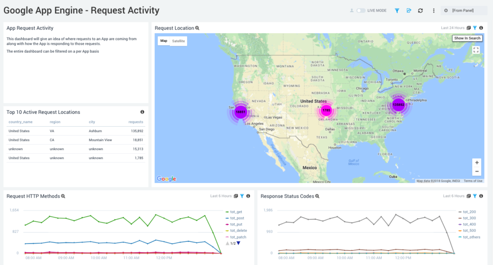Toggle the tot_300 series in legend
Viewport: 493px width, 265px height.
(467, 218)
